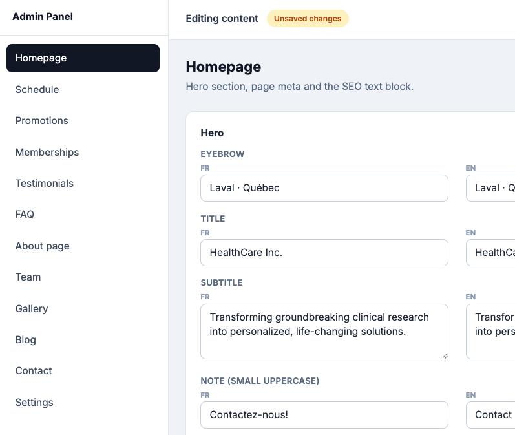Click the 'EYEBROW' field label
The width and height of the screenshot is (515, 435).
click(222, 154)
